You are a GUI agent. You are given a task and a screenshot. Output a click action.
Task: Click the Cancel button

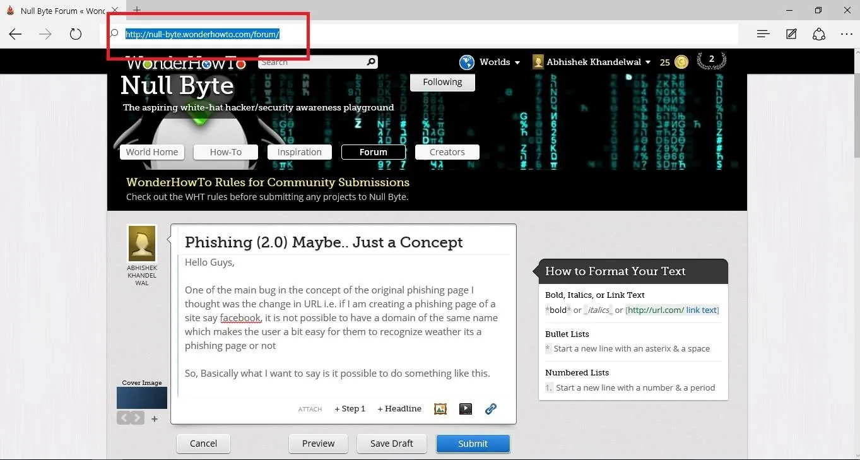pyautogui.click(x=203, y=444)
